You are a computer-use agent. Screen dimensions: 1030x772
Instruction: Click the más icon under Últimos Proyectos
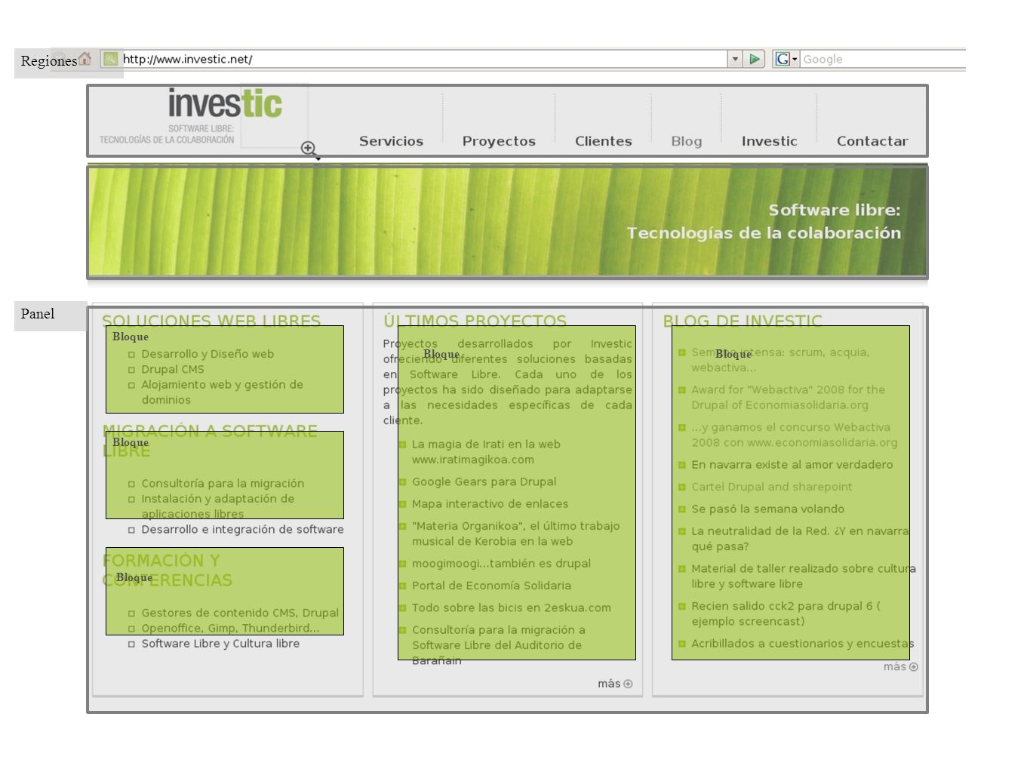tap(628, 684)
